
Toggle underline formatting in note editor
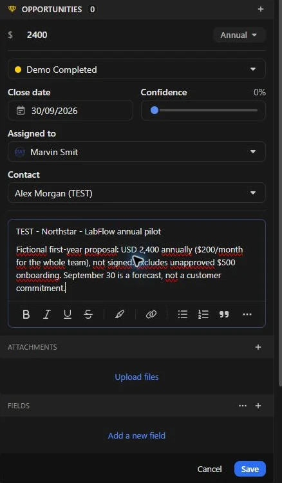(x=68, y=314)
